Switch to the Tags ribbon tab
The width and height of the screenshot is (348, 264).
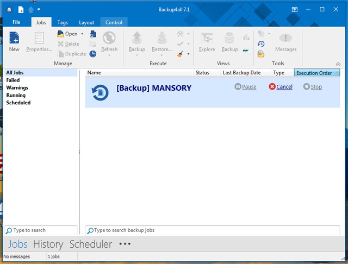point(62,22)
